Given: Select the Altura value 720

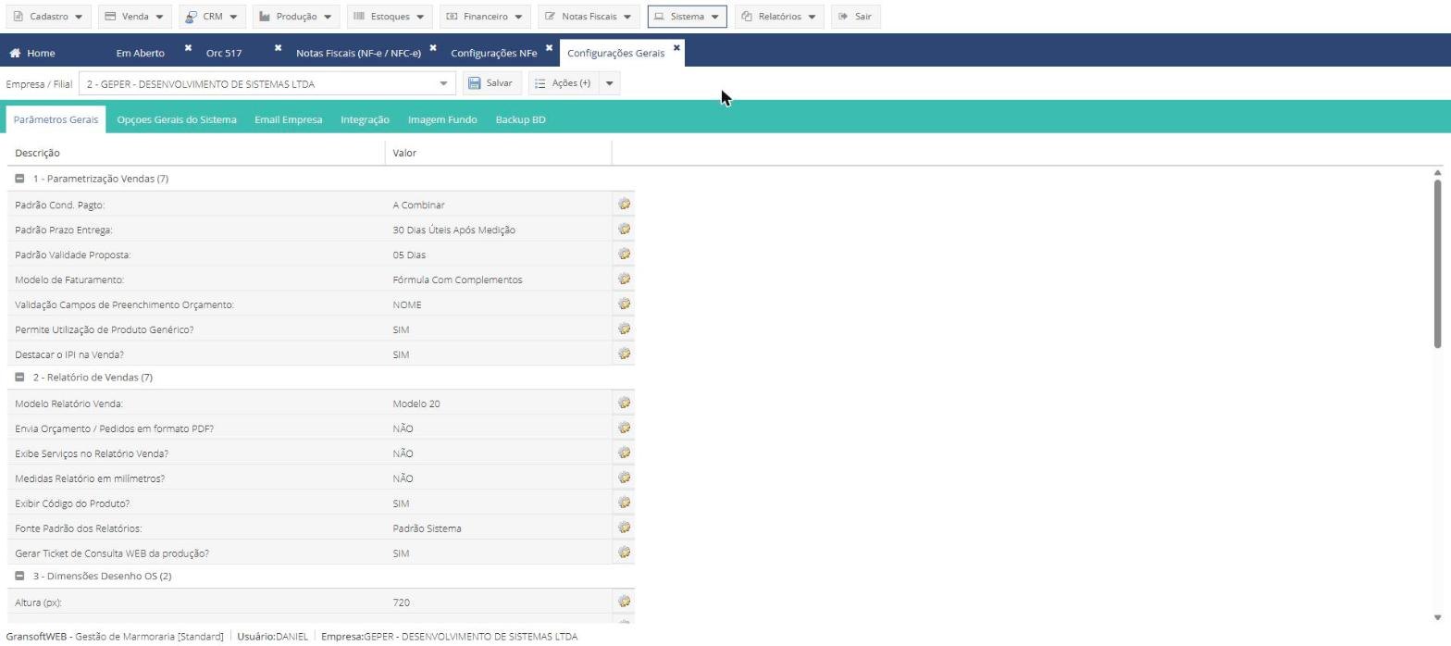Looking at the screenshot, I should click(401, 603).
